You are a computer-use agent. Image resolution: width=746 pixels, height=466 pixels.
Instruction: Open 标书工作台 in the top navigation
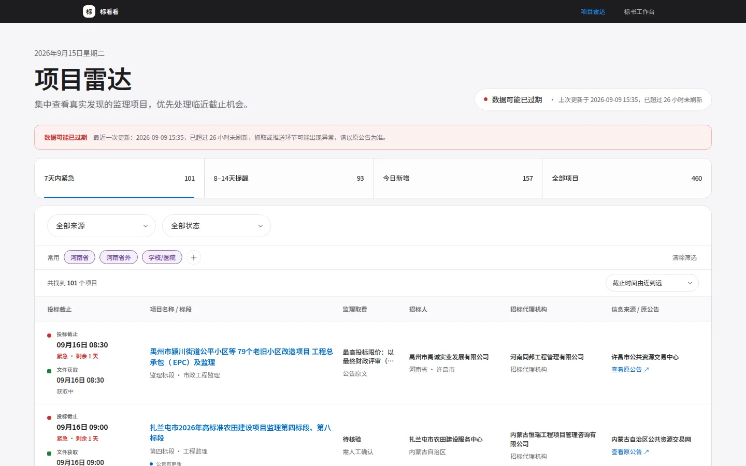[x=639, y=11]
